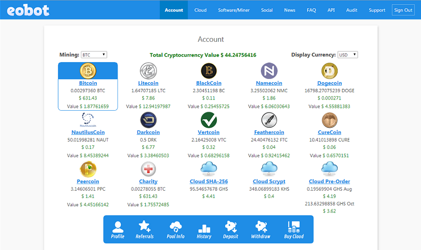421x250 pixels.
Task: Click the Account page heading
Action: point(211,39)
